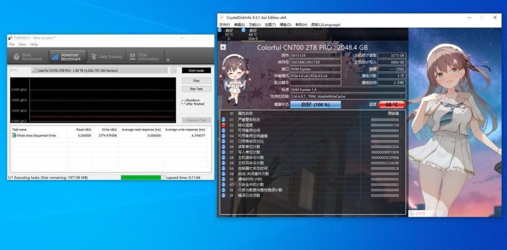Click blue status icon for attribute 07
The image size is (507, 250).
coord(223,152)
